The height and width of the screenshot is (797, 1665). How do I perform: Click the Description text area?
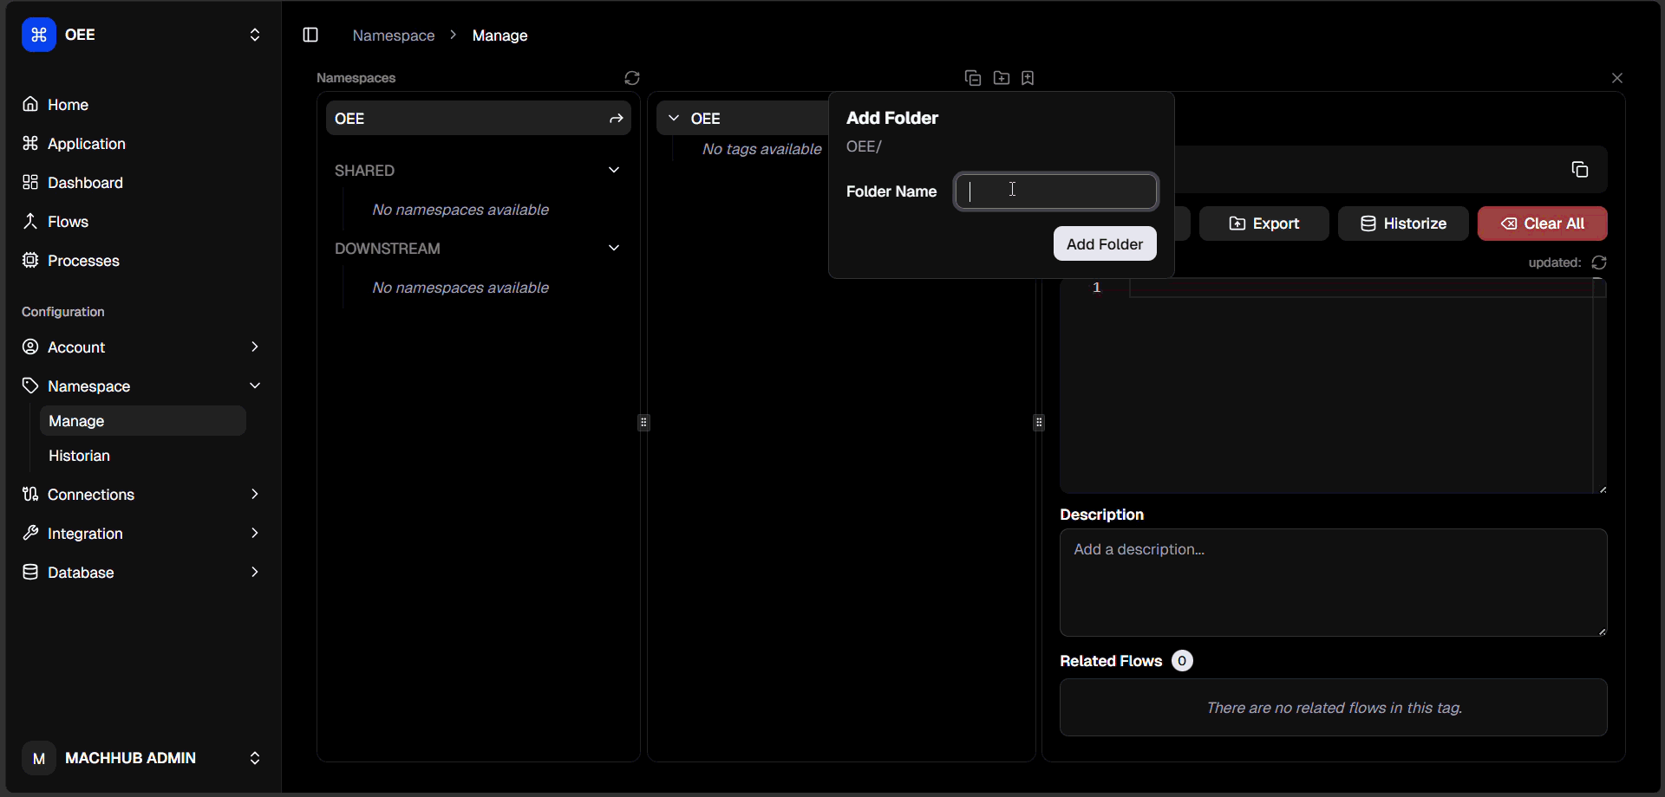[1334, 583]
